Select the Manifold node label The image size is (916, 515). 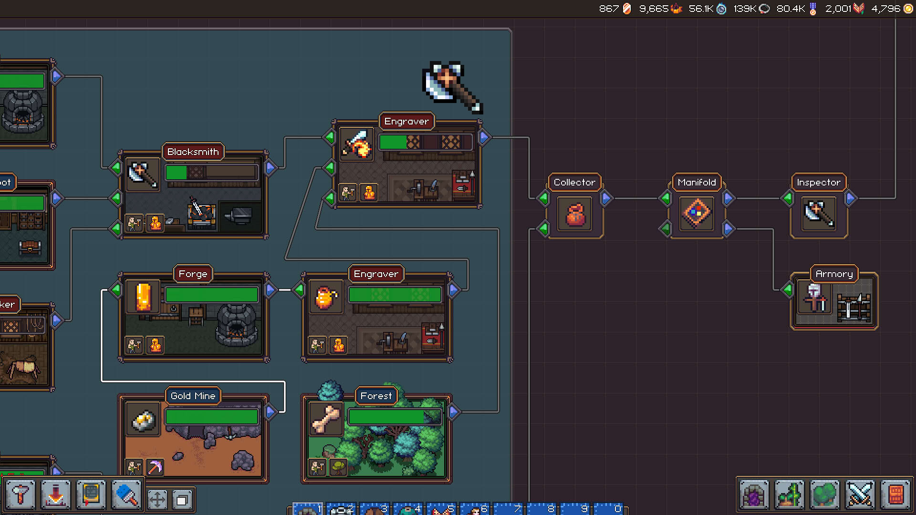pos(697,182)
